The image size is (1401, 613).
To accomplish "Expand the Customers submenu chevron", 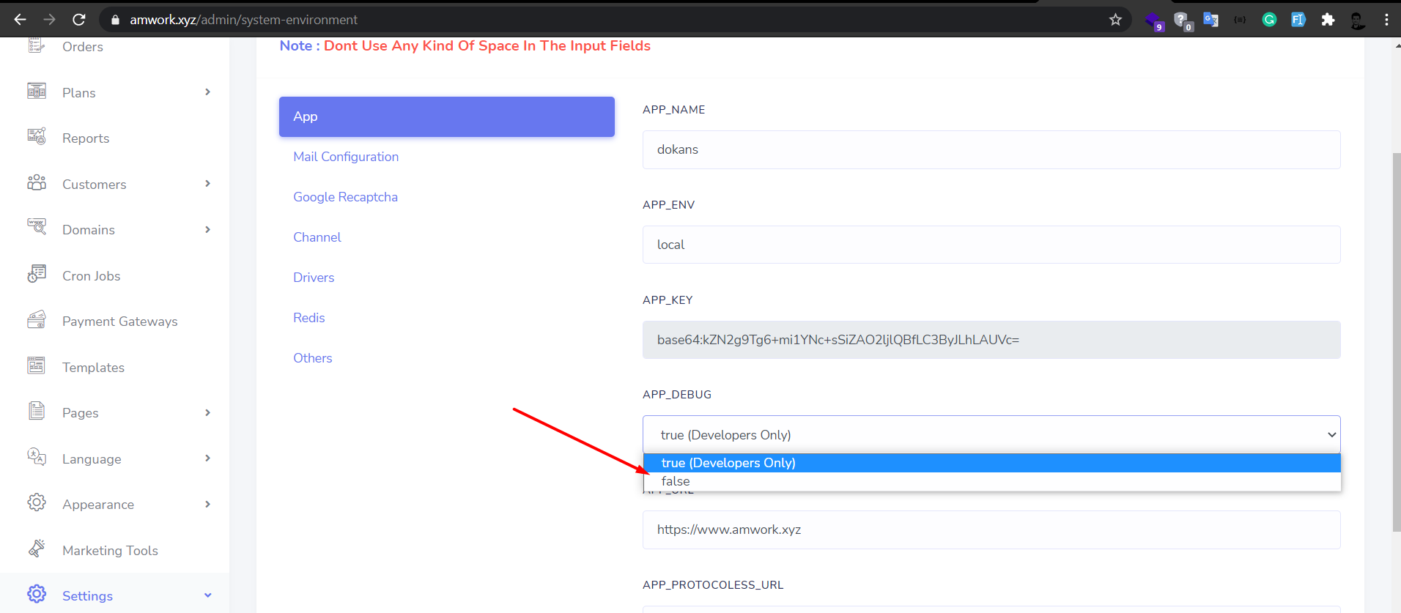I will (x=208, y=184).
